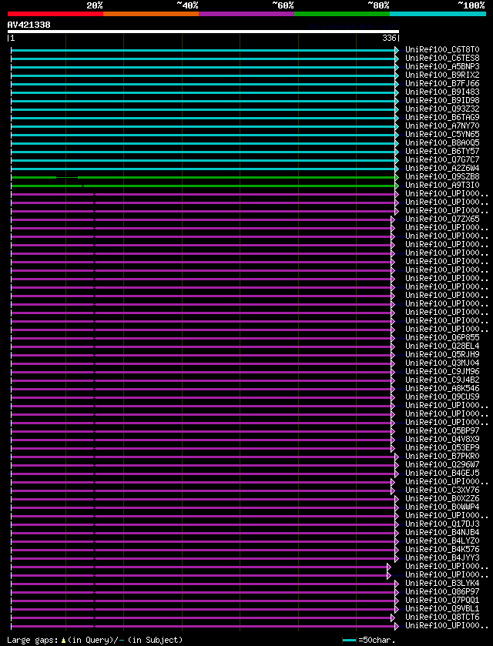Select the UniRef100_A8K546 label
The height and width of the screenshot is (646, 493).
442,388
